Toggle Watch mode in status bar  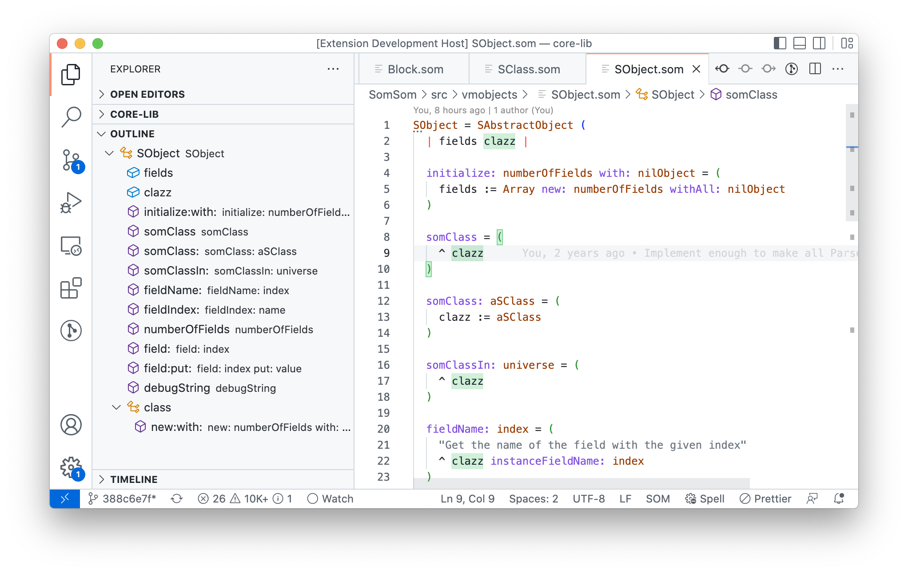pos(330,499)
